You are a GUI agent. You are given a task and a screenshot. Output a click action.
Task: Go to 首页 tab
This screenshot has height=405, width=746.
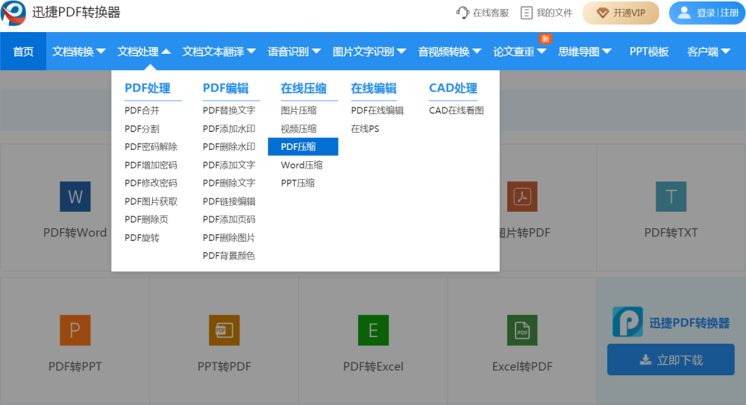23,51
